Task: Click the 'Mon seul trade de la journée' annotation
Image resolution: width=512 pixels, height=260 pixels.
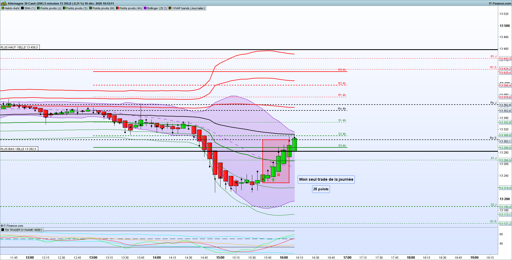Action: coord(326,179)
